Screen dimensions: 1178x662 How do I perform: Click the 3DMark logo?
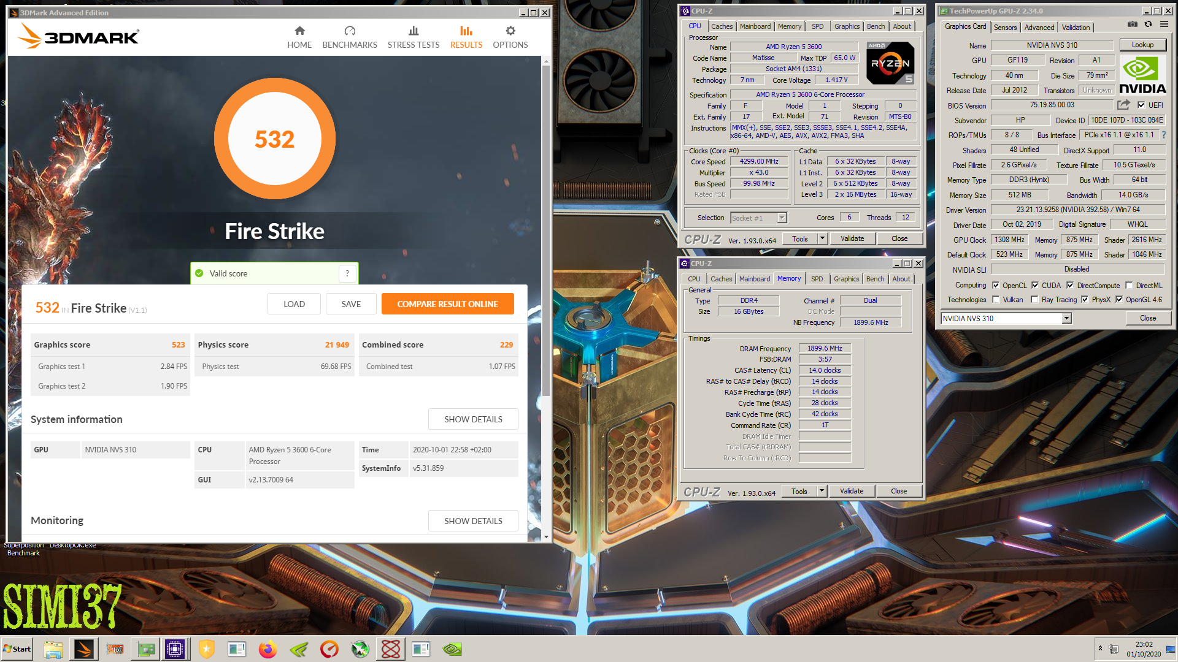(x=79, y=36)
